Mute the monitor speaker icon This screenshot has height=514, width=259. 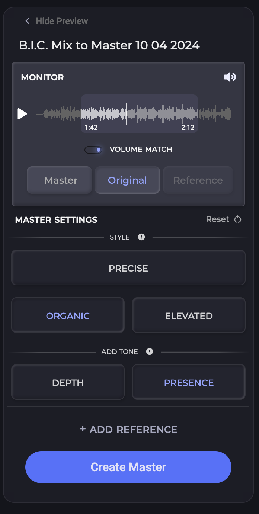pyautogui.click(x=230, y=77)
